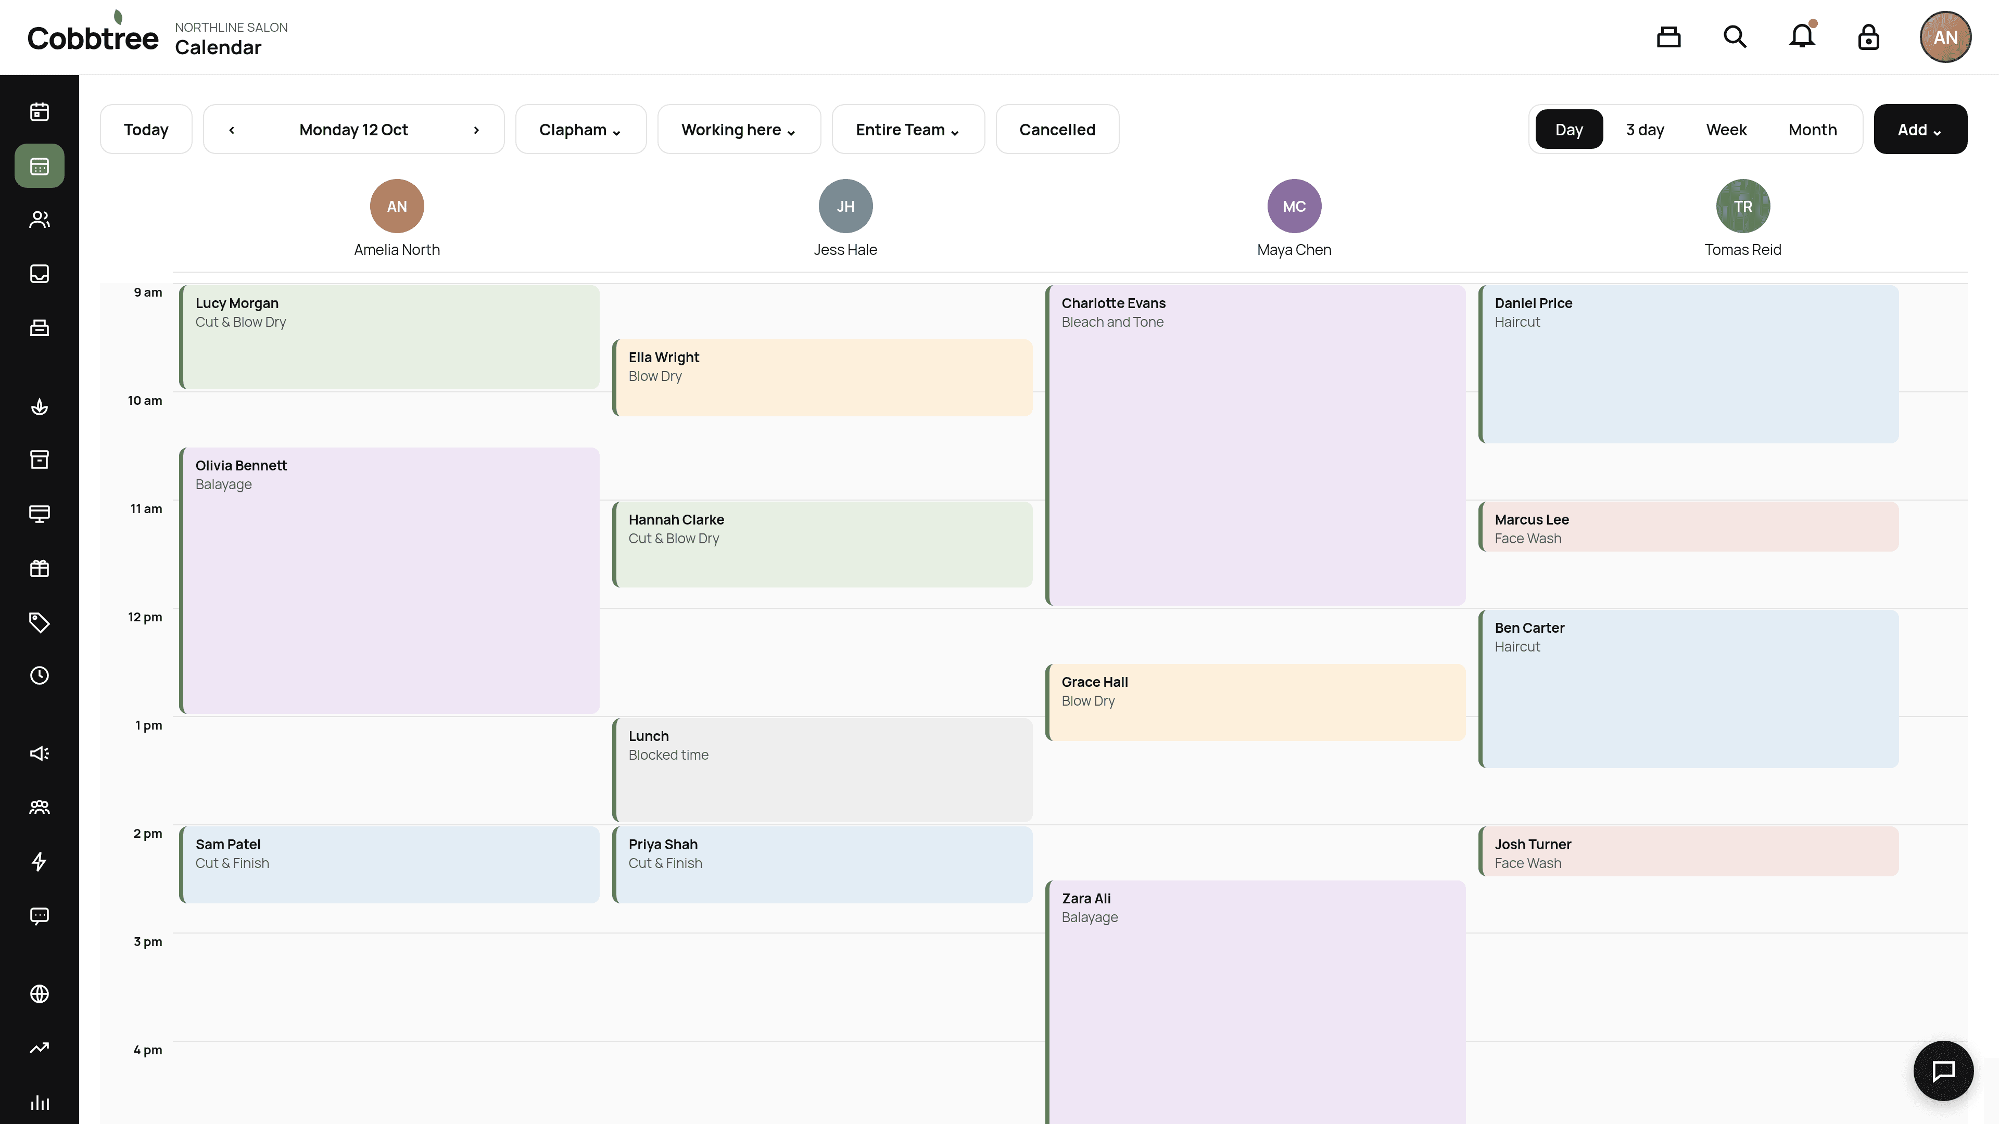This screenshot has height=1124, width=1999.
Task: Open the checkout register icon in header
Action: pos(1668,37)
